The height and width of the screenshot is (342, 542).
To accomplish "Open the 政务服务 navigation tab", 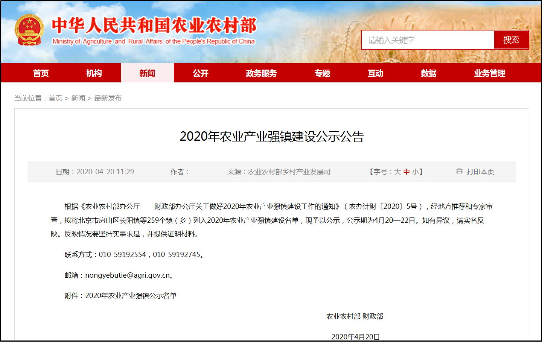I will coord(261,73).
